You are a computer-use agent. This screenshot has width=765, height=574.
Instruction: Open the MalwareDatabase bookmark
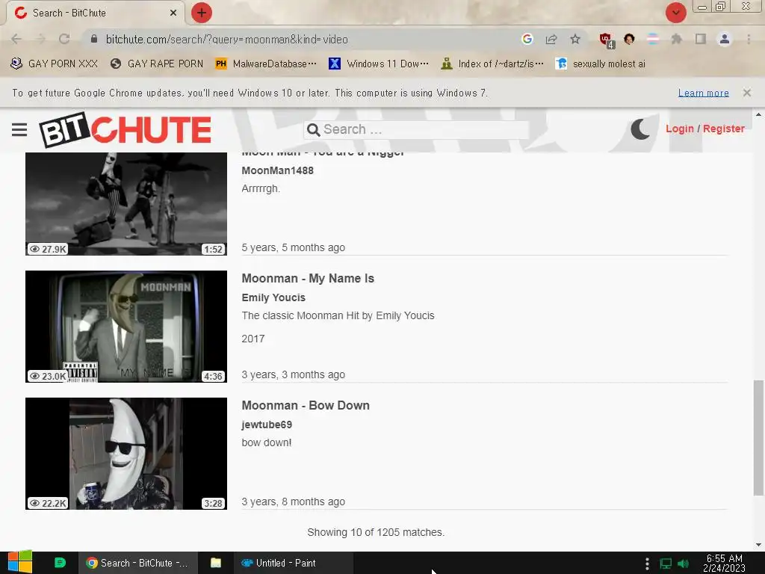coord(266,64)
